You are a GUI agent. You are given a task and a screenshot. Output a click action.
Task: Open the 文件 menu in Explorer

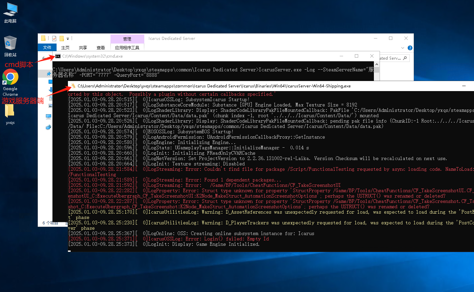pyautogui.click(x=47, y=48)
